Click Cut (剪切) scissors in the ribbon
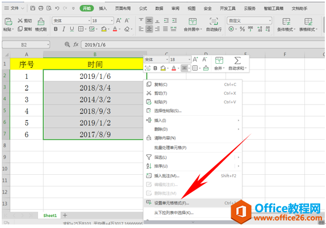The height and width of the screenshot is (228, 326). [x=25, y=20]
